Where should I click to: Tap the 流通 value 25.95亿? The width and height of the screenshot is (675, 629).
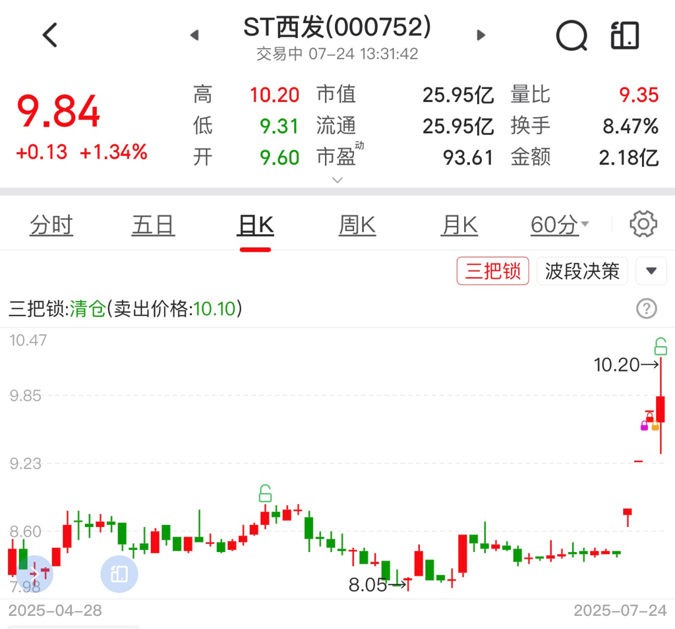(458, 126)
